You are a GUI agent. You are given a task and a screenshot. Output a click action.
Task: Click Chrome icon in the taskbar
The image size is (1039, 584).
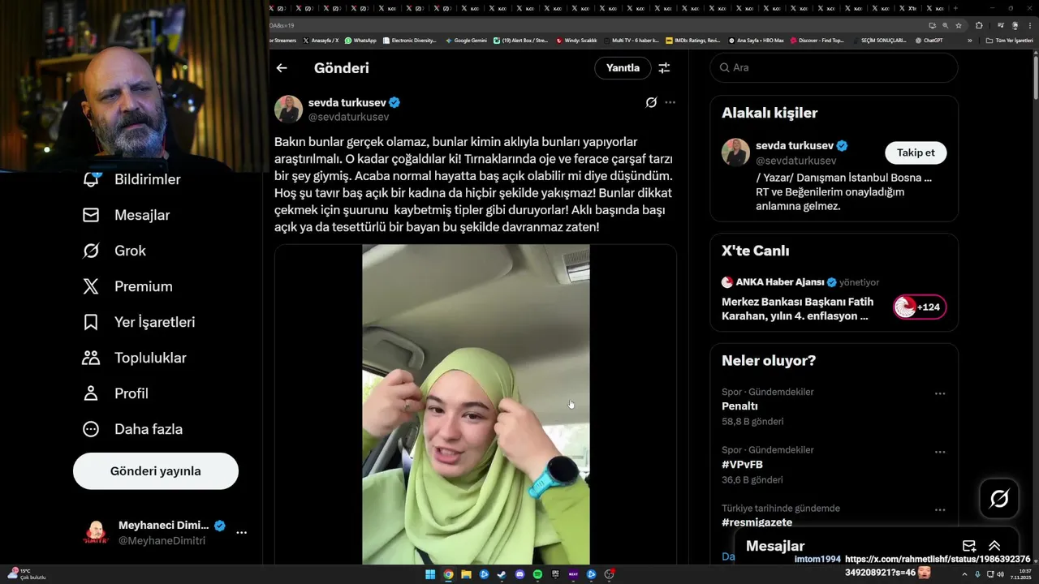pyautogui.click(x=448, y=574)
